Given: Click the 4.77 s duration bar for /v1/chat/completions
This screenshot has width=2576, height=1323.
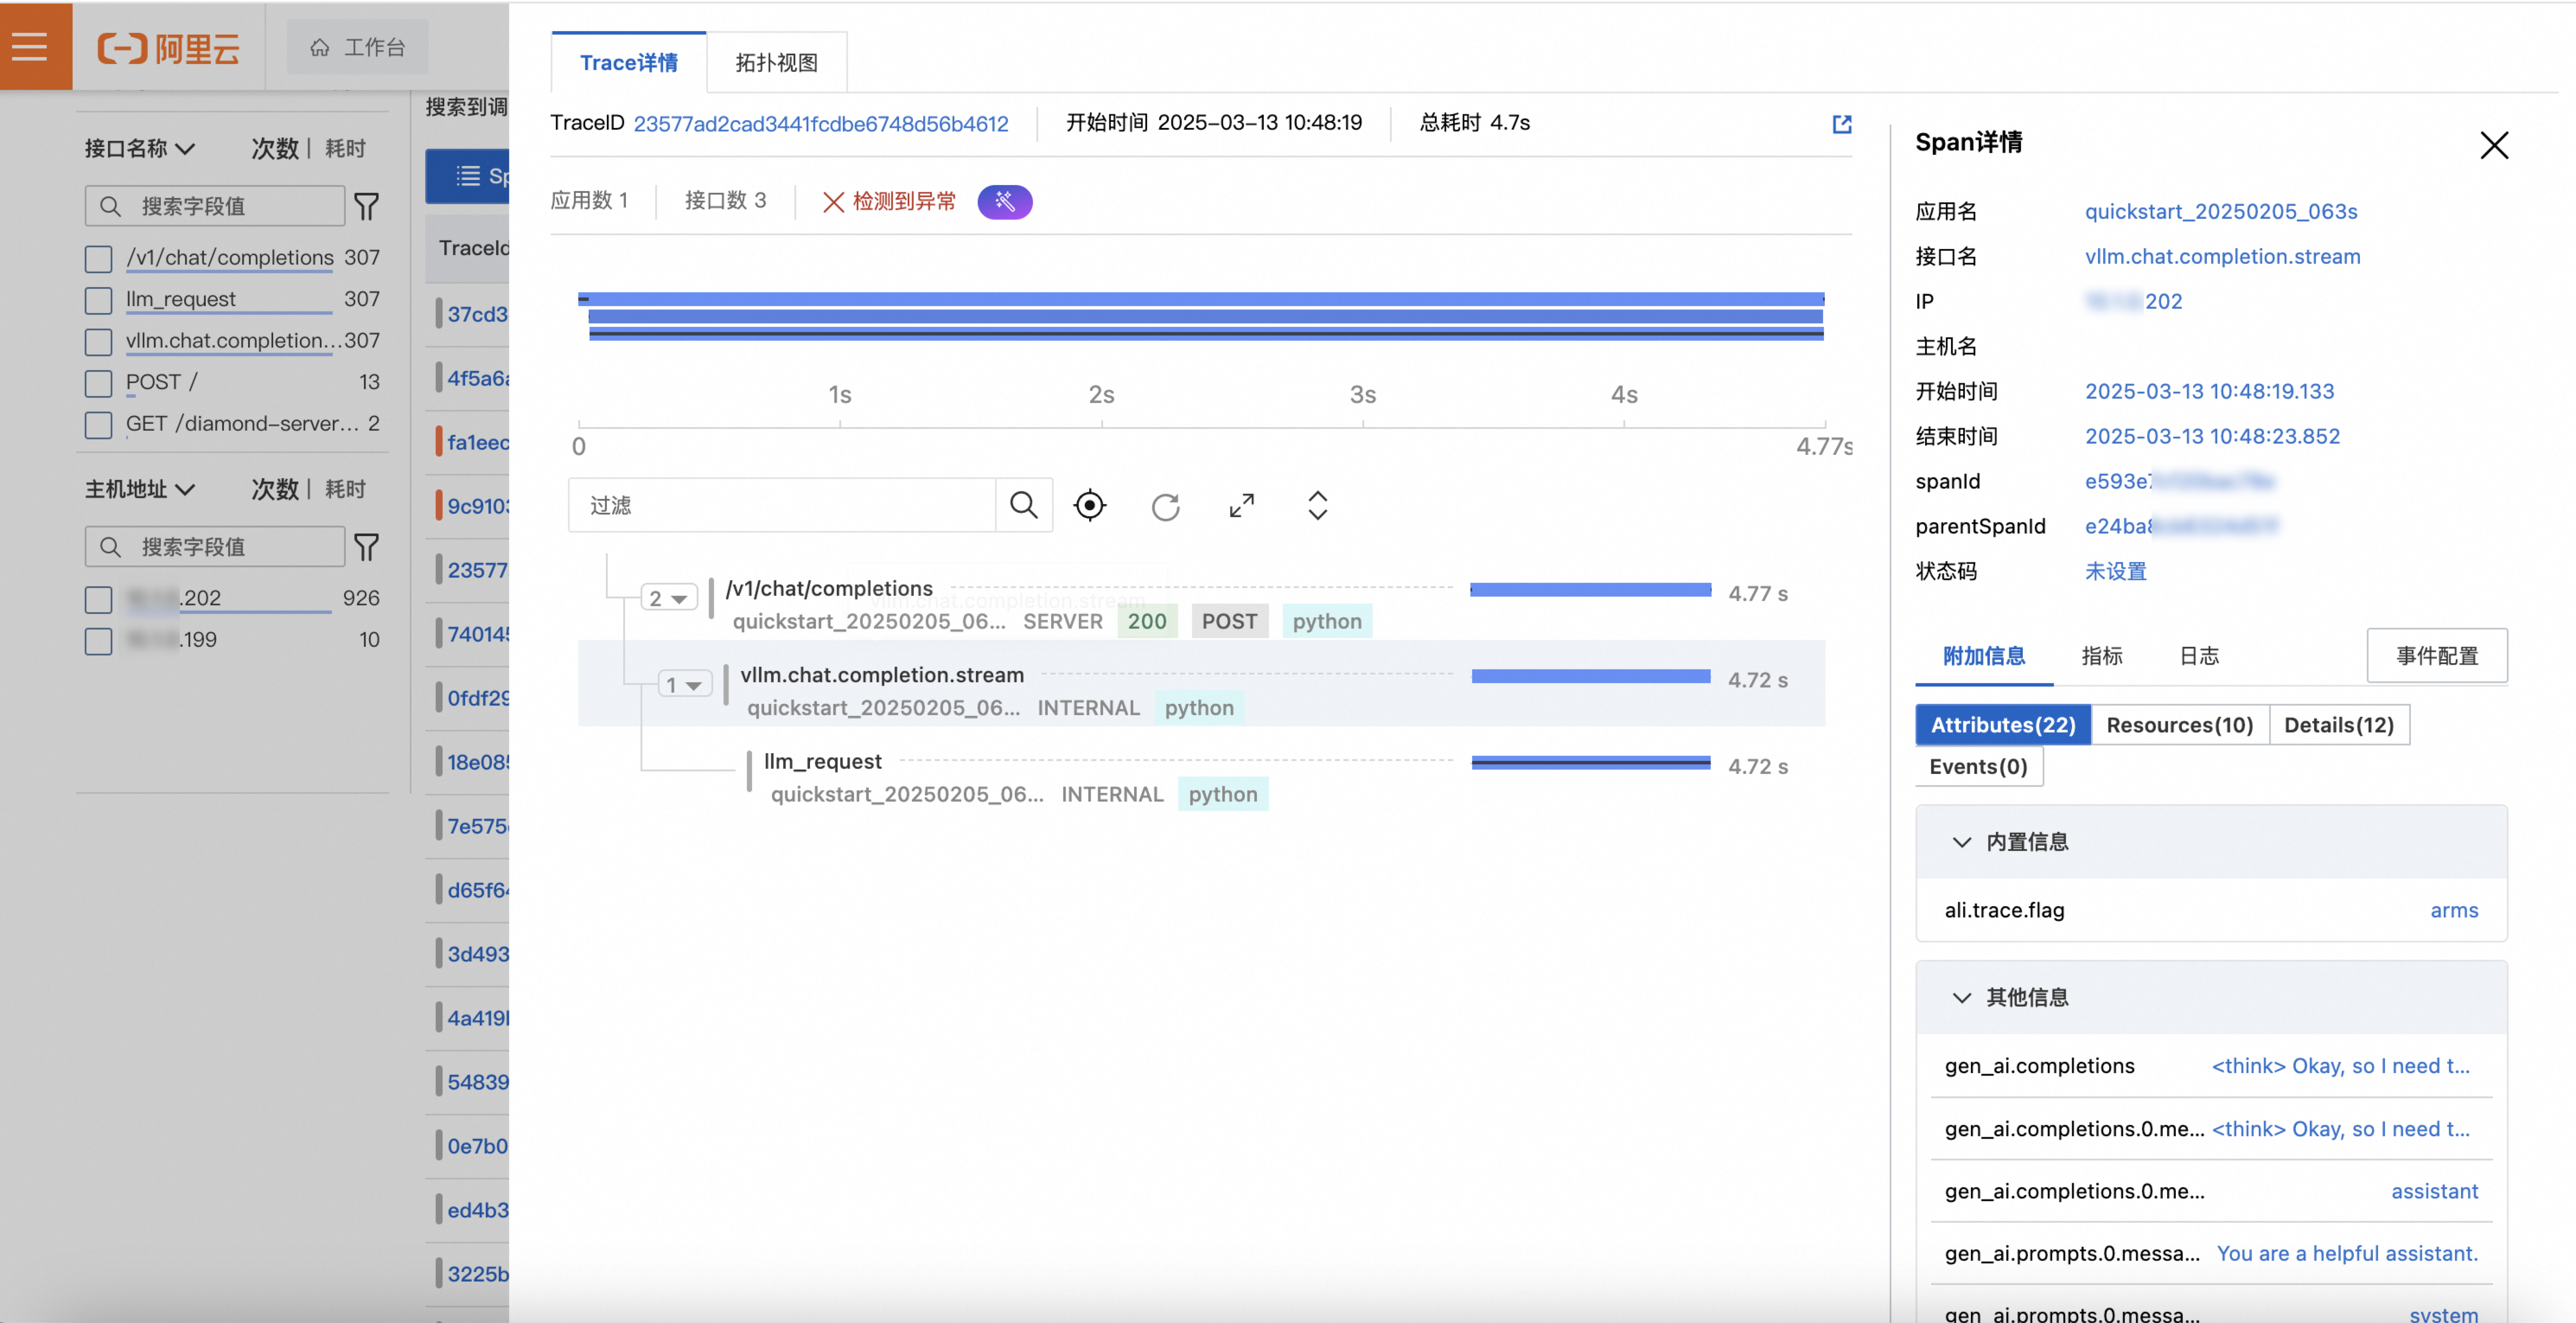Looking at the screenshot, I should pyautogui.click(x=1590, y=590).
